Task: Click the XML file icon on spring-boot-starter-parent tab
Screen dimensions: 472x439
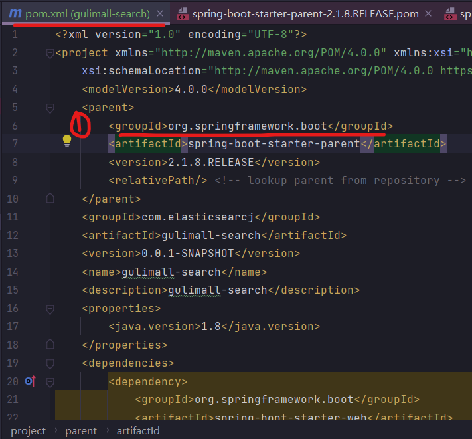Action: pos(183,13)
